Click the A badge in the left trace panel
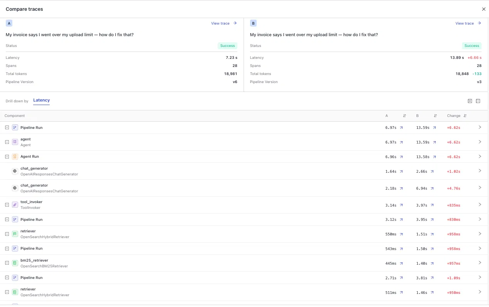Viewport: 489px width, 307px height. click(9, 23)
